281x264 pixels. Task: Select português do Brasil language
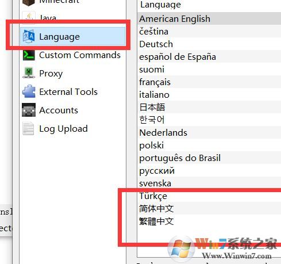coord(209,158)
